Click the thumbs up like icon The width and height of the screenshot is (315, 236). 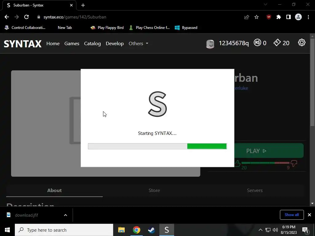tap(237, 163)
